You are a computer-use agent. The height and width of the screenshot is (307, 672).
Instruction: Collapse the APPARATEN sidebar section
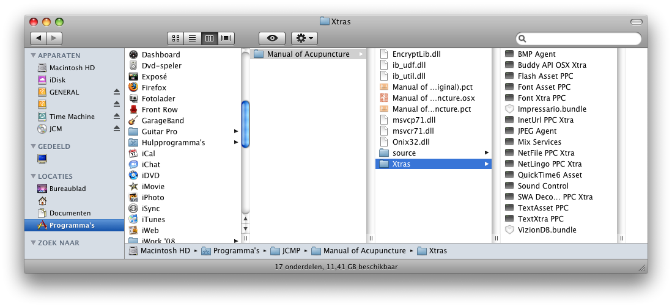[34, 56]
